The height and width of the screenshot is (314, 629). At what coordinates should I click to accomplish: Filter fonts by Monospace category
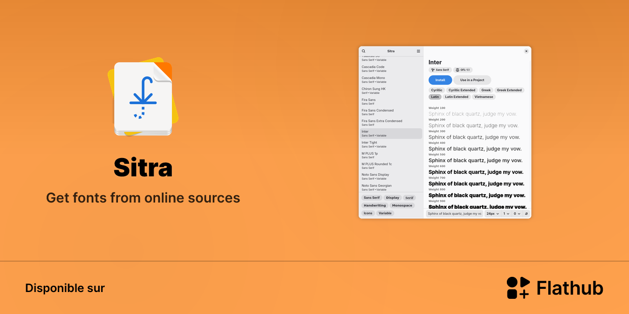(x=402, y=206)
